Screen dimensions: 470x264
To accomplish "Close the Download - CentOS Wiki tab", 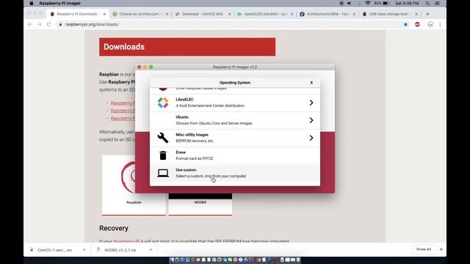I will point(230,14).
